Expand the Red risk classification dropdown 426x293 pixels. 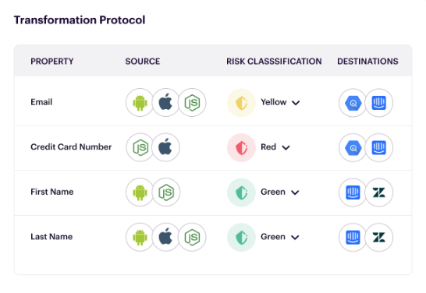pos(275,147)
